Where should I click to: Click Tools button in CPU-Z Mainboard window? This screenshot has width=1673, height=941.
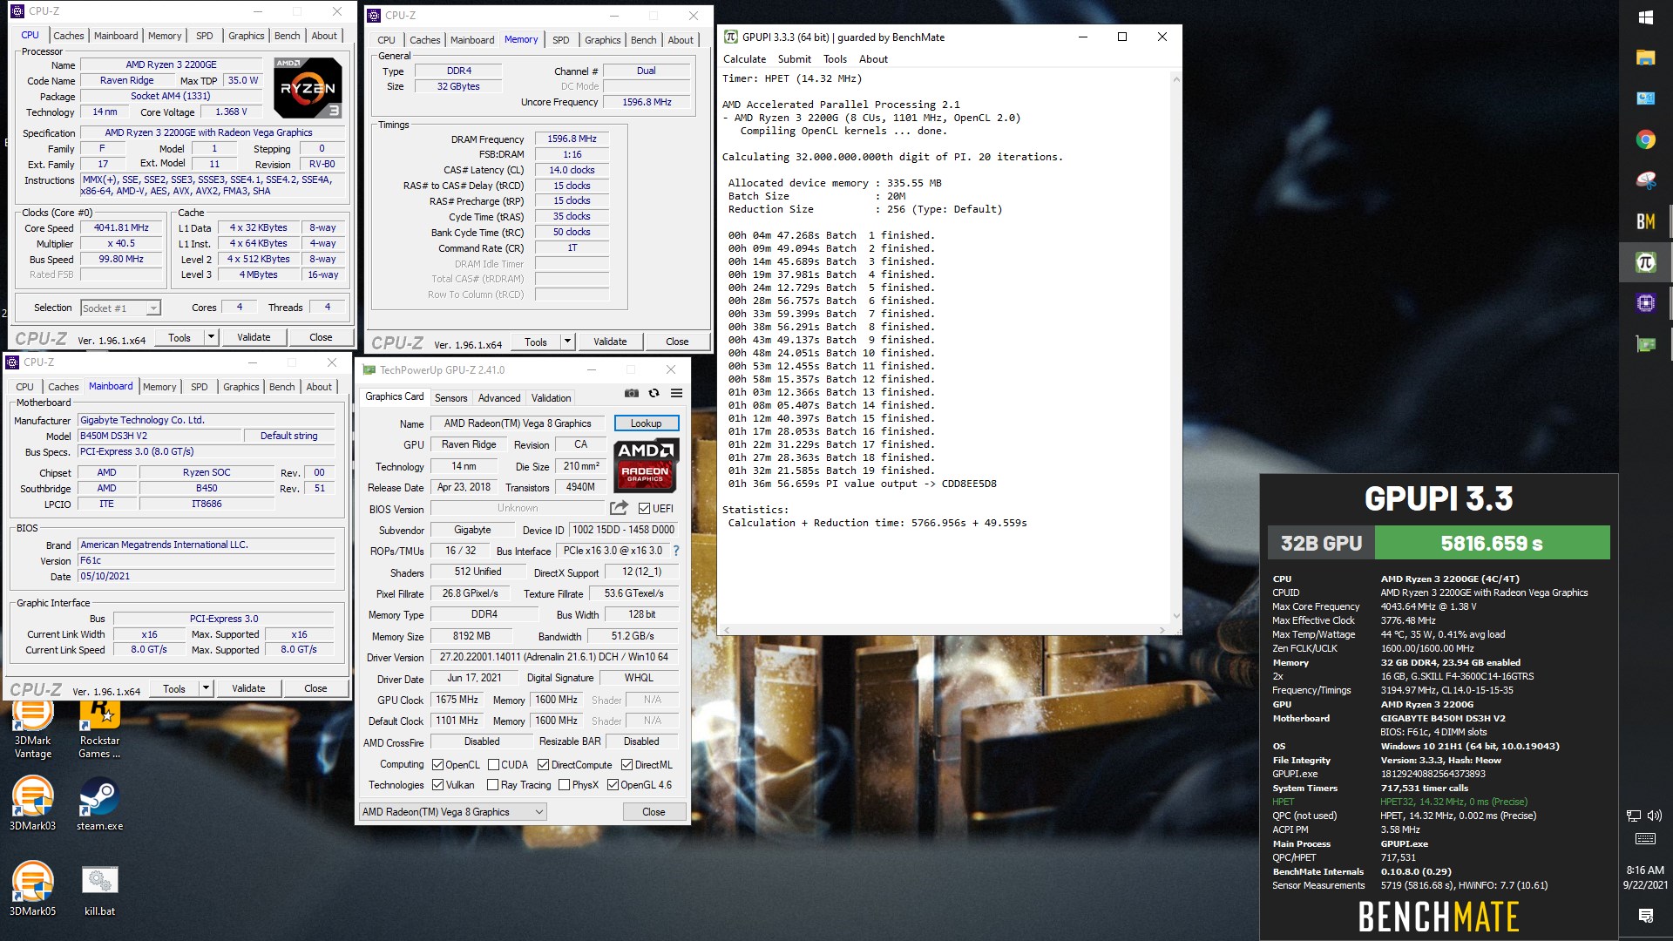coord(174,688)
